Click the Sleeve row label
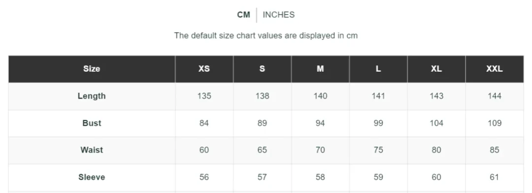 (92, 177)
